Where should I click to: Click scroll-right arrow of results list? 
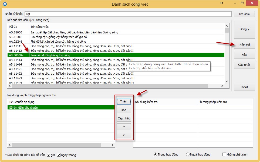[x=222, y=86]
